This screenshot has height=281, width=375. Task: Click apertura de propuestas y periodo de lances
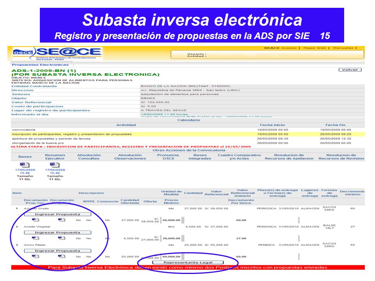[188, 139]
